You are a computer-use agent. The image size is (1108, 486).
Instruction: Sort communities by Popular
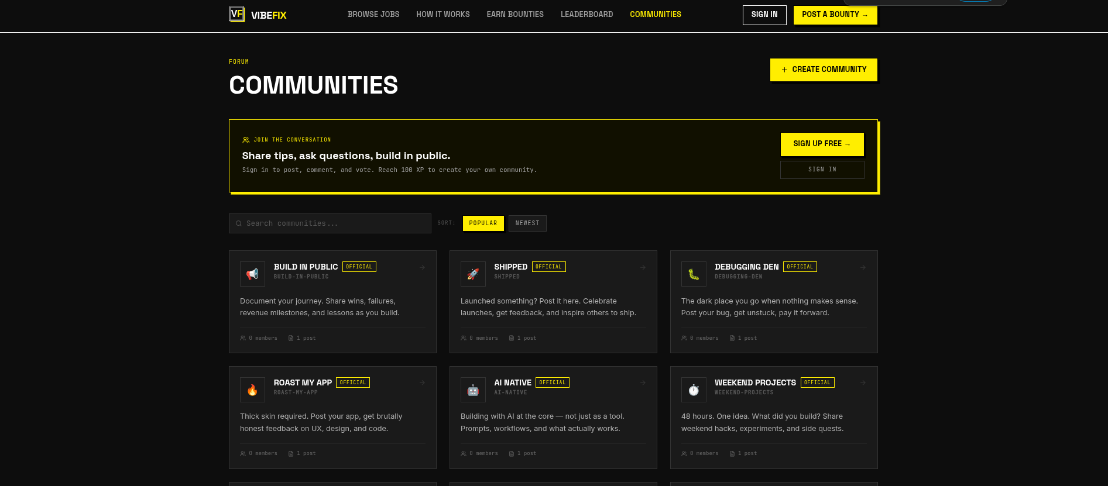click(483, 223)
